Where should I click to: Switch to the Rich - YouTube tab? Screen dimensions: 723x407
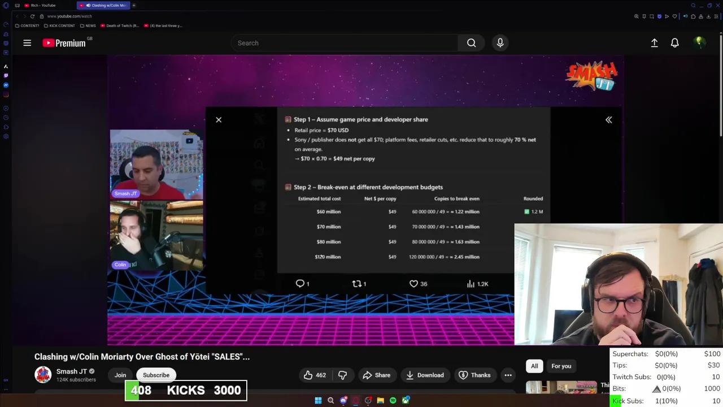tap(44, 5)
